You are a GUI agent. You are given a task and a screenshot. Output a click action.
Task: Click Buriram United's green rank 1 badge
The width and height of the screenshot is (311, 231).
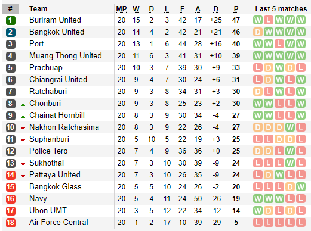click(11, 20)
